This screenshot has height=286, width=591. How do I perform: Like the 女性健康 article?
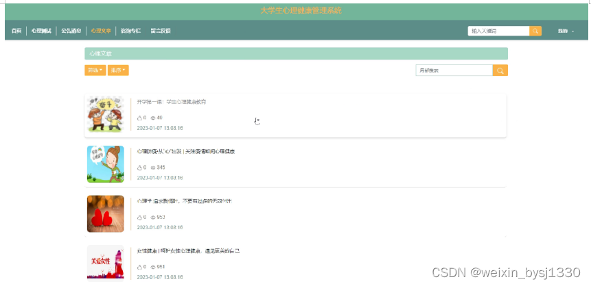click(x=139, y=267)
